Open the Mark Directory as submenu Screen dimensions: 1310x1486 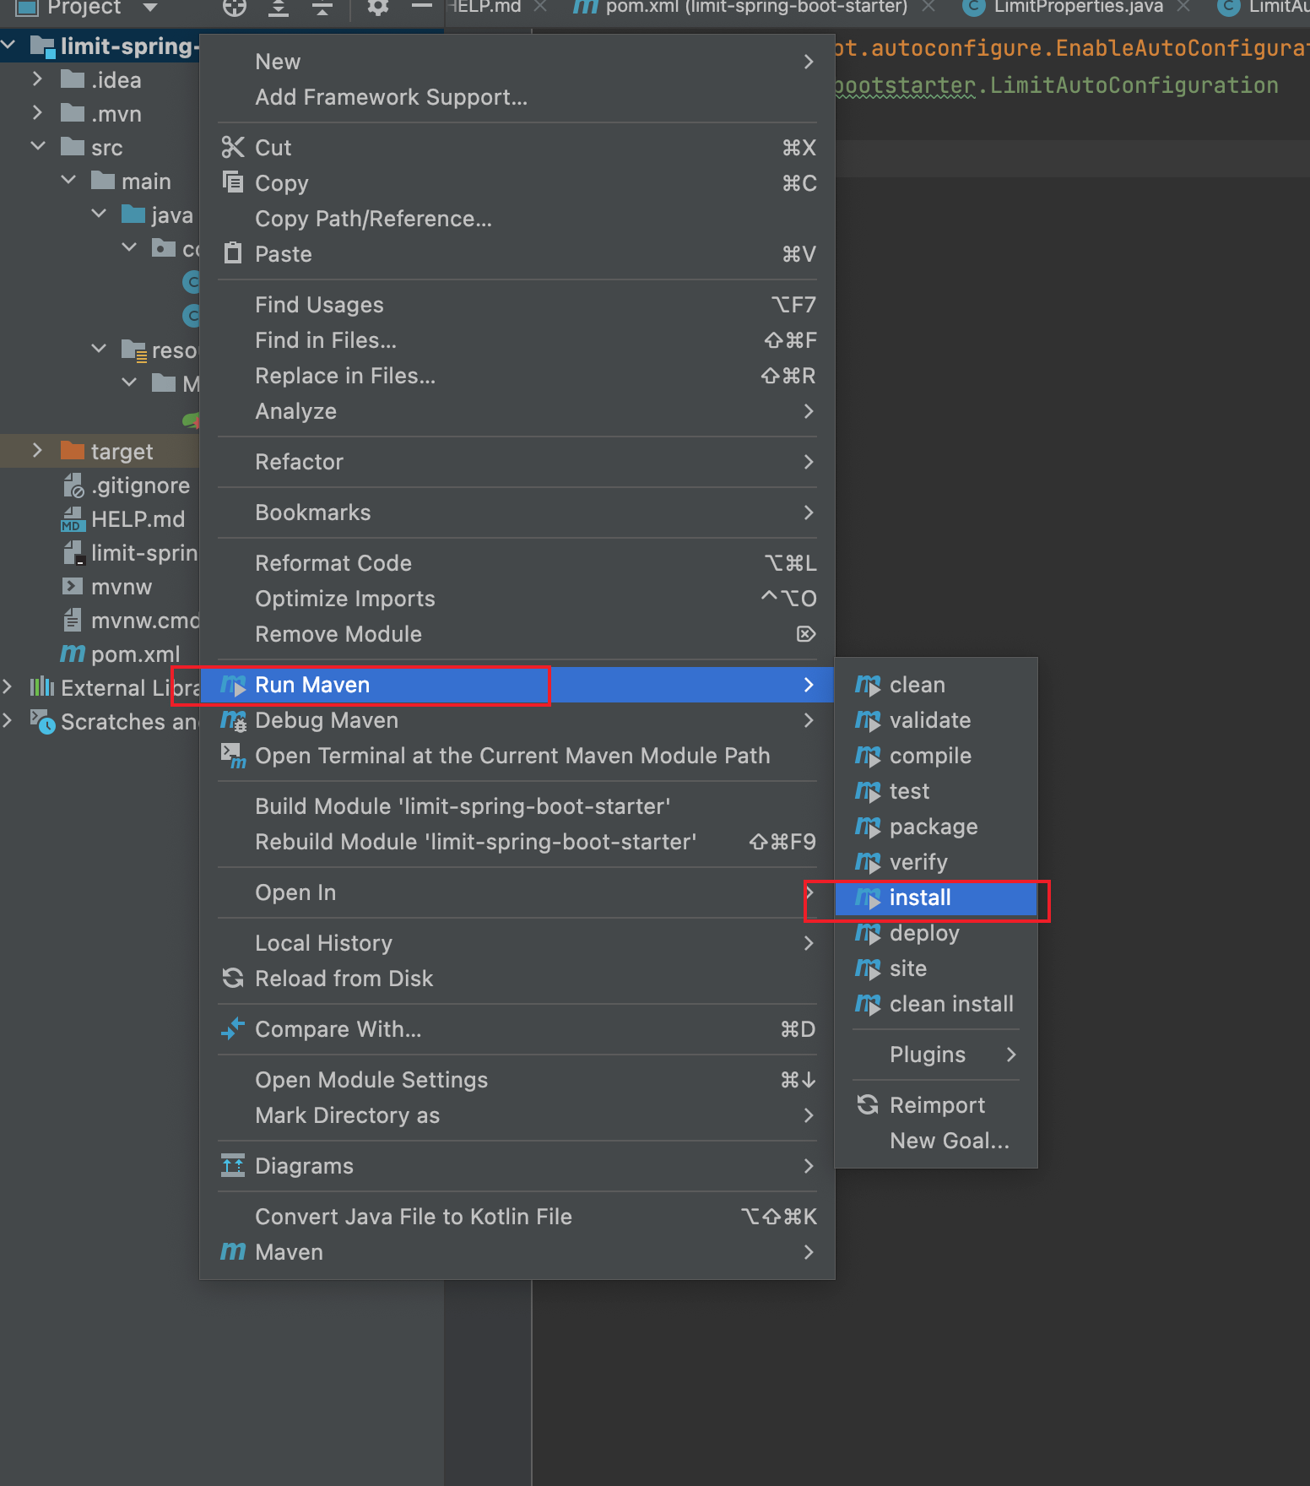coord(517,1115)
